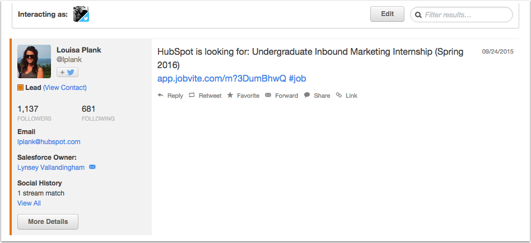The height and width of the screenshot is (243, 531).
Task: Click the orange Lead status square icon
Action: coord(20,88)
